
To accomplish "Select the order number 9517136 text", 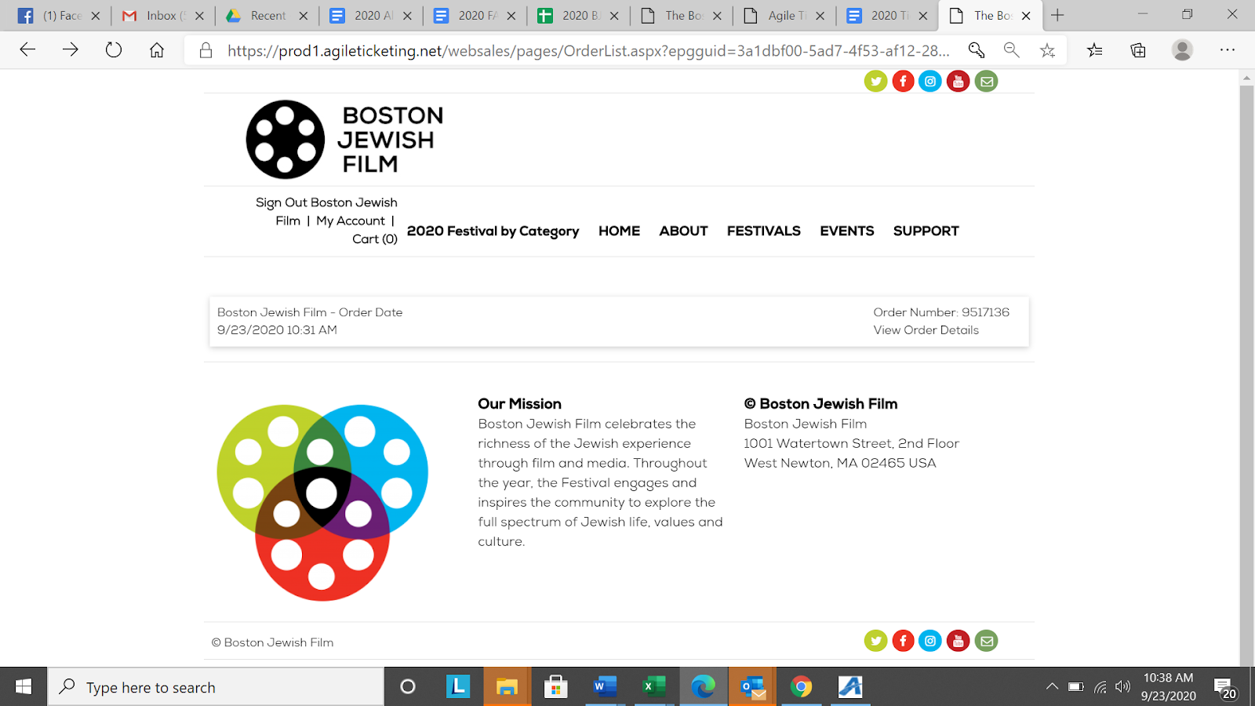I will [x=985, y=312].
